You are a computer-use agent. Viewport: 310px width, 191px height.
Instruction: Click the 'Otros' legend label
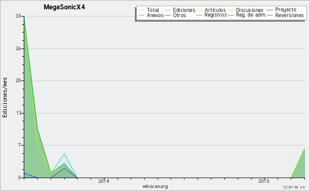coord(179,15)
